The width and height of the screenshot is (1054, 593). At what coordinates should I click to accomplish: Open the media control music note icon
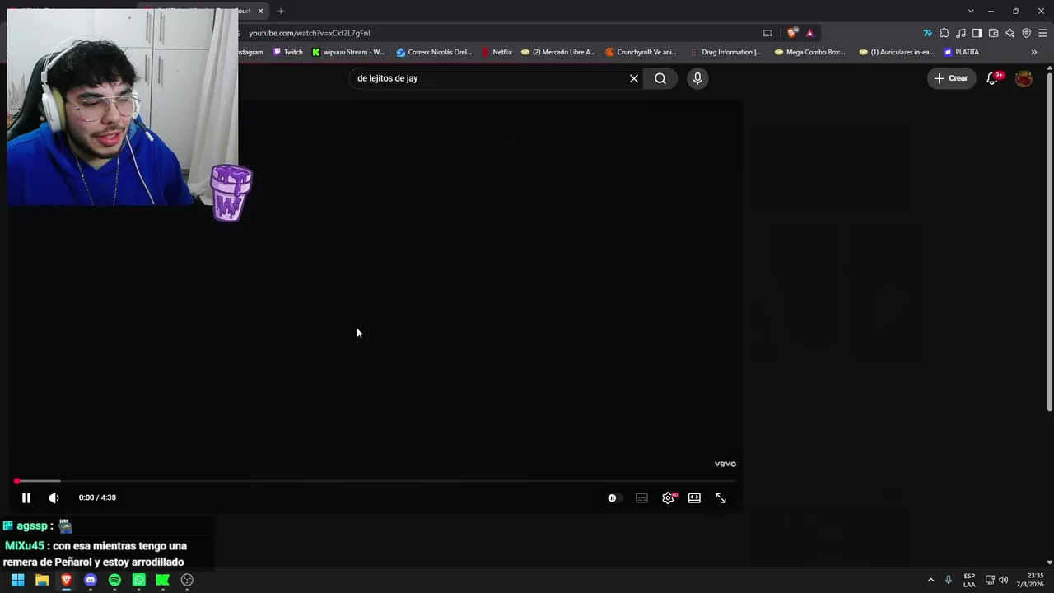click(x=961, y=33)
